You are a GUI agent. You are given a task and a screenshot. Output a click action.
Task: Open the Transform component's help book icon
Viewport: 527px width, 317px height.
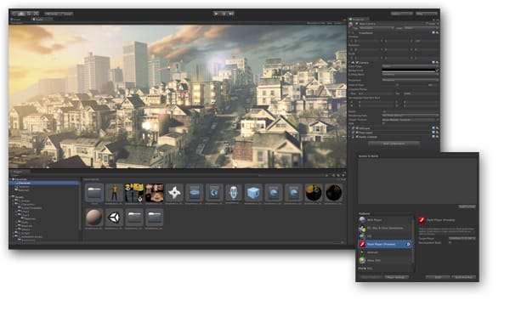click(433, 33)
